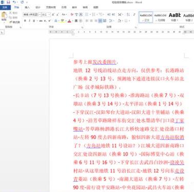The image size is (194, 192).
Task: Switch to the 设计 (Design) tab
Action: pos(38,7)
